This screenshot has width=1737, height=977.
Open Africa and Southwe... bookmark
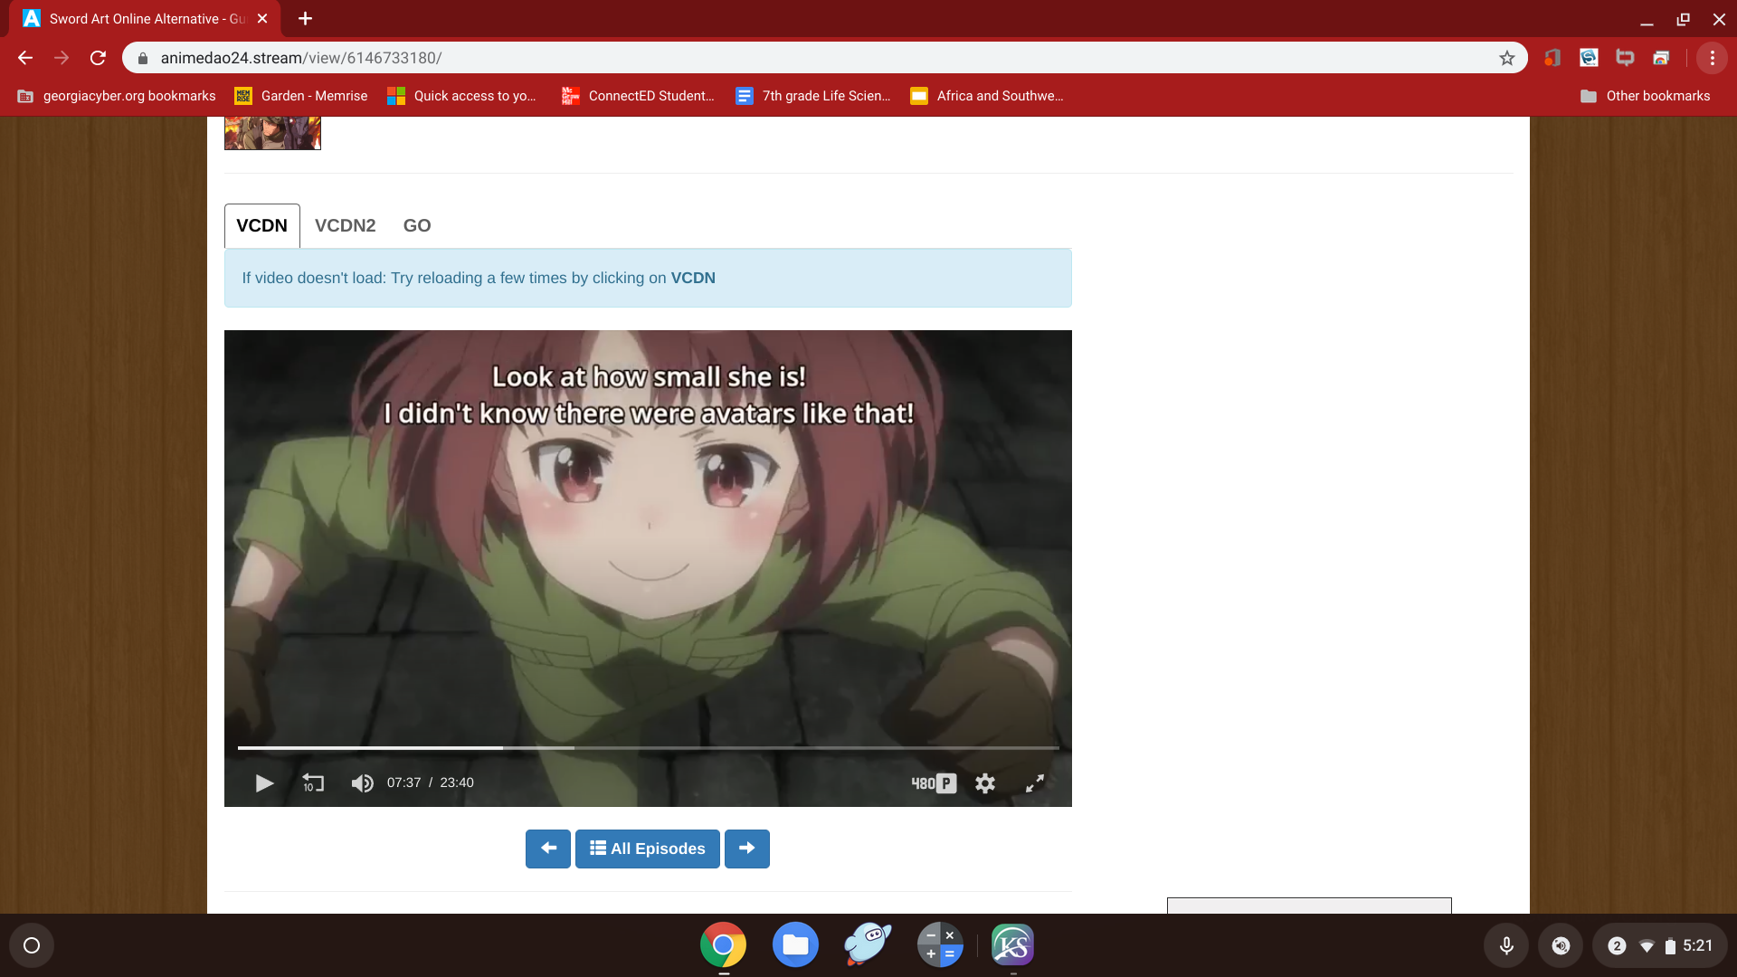[987, 96]
